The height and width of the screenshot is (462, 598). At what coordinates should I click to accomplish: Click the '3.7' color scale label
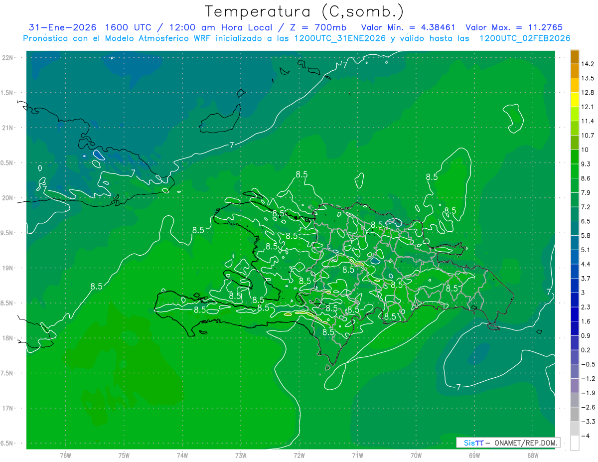pos(587,278)
